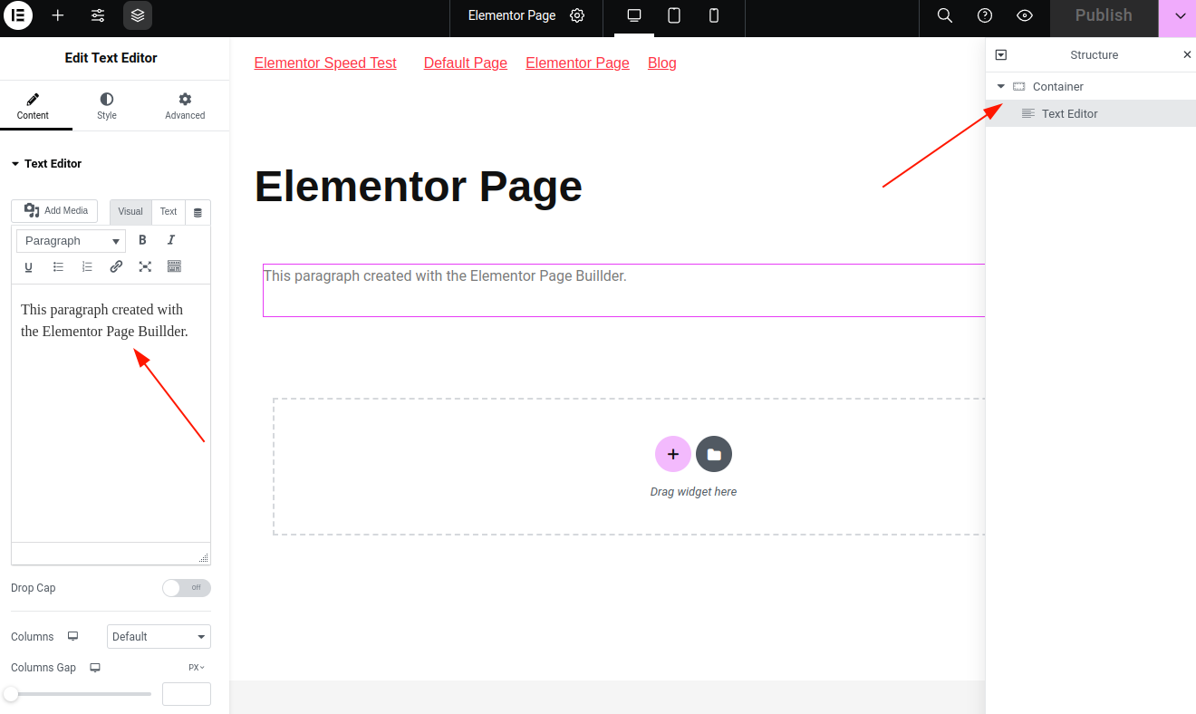Apply bold formatting
This screenshot has width=1196, height=714.
tap(142, 240)
